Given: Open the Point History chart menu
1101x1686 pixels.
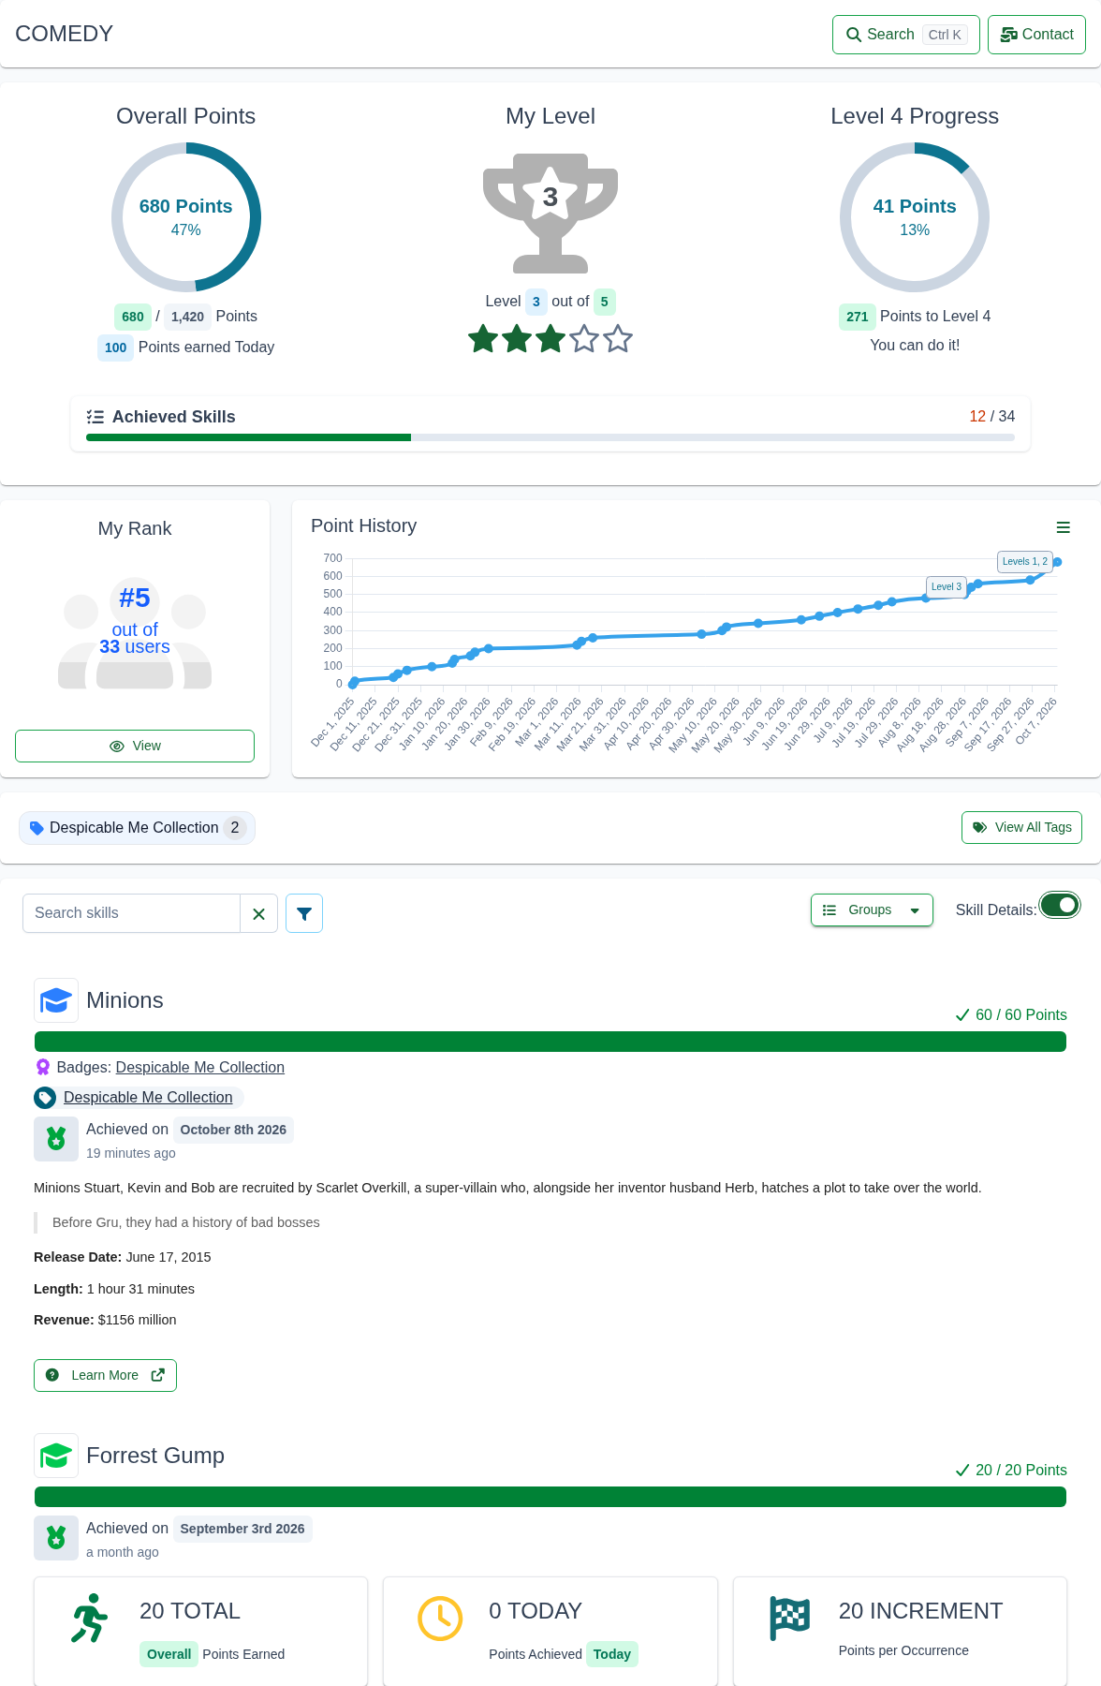Looking at the screenshot, I should tap(1064, 527).
